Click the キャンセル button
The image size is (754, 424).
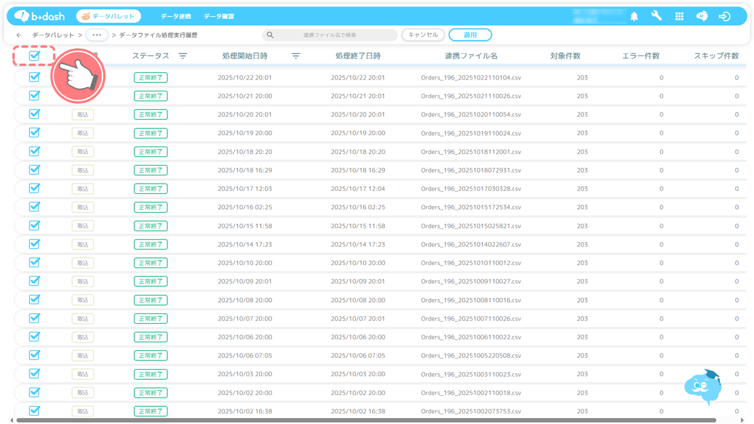coord(423,35)
